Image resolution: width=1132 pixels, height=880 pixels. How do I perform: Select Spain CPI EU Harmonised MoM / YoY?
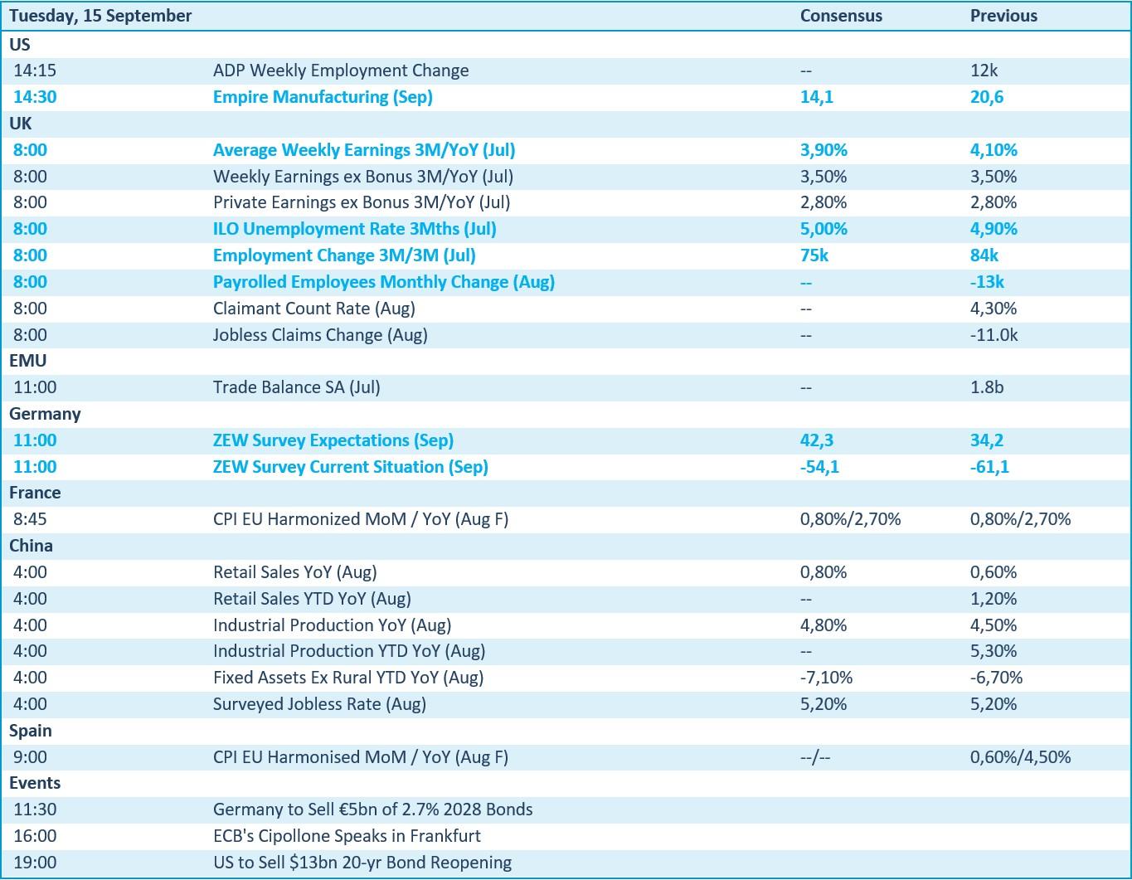(361, 757)
